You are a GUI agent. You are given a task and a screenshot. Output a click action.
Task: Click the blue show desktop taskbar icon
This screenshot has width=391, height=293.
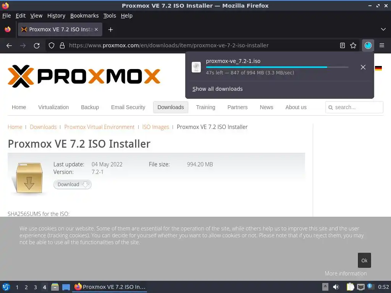click(66, 287)
